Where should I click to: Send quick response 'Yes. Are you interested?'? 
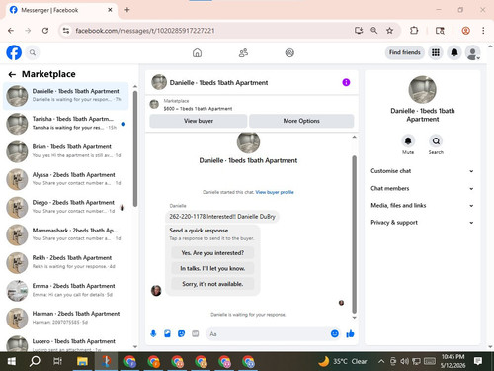tap(212, 253)
